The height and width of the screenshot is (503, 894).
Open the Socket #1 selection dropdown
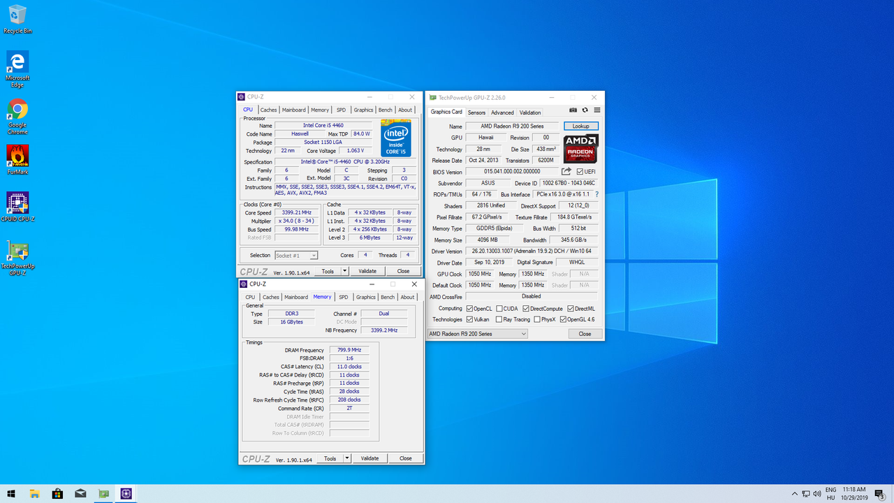coord(296,256)
